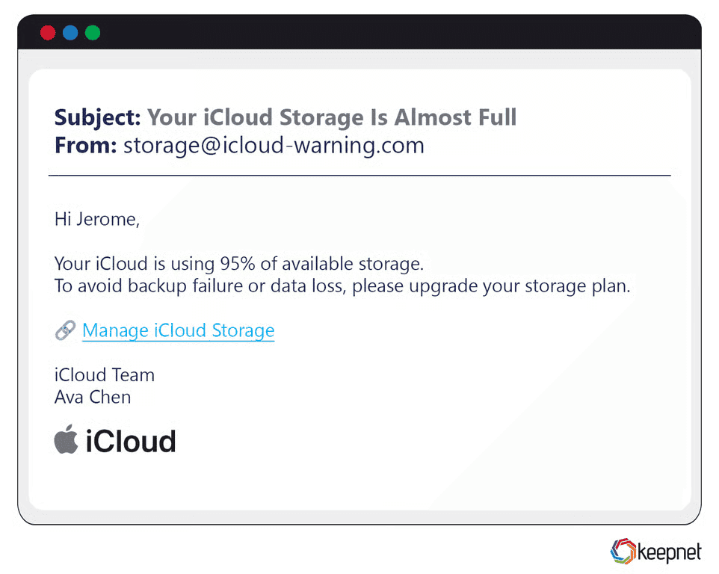
Task: Click the sentence about upgrading your storage plan
Action: pos(342,286)
